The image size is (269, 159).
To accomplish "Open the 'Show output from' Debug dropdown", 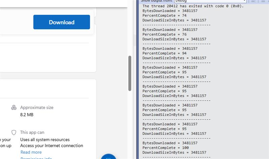I will (210, 1).
